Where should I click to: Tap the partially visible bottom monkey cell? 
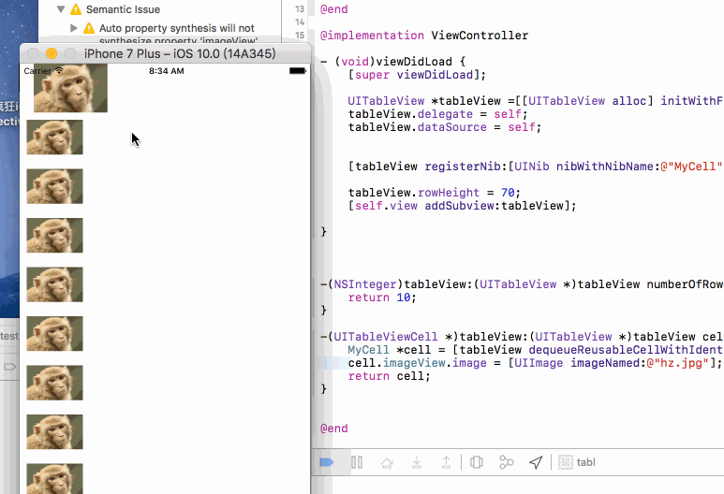[x=54, y=478]
